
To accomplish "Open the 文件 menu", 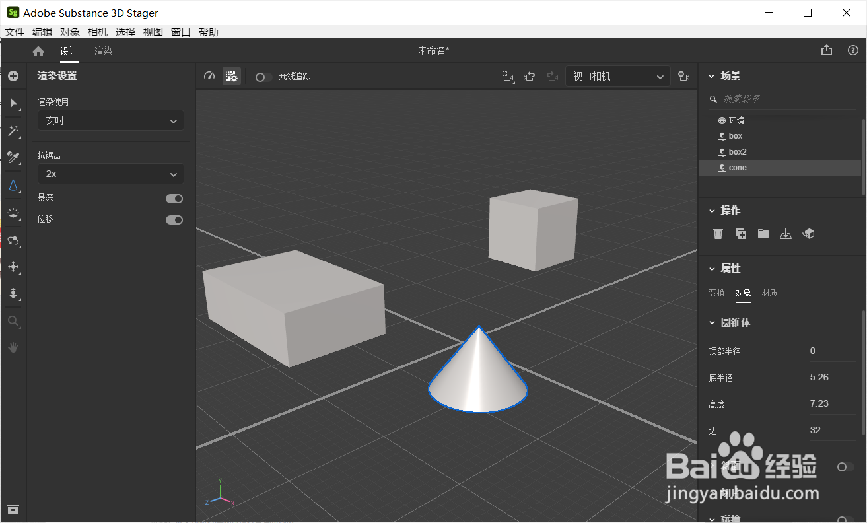I will click(15, 32).
